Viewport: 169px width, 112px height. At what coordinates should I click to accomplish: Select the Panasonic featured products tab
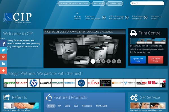87,106
